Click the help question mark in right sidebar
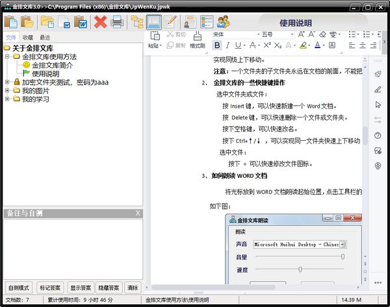The height and width of the screenshot is (307, 390). [x=378, y=135]
